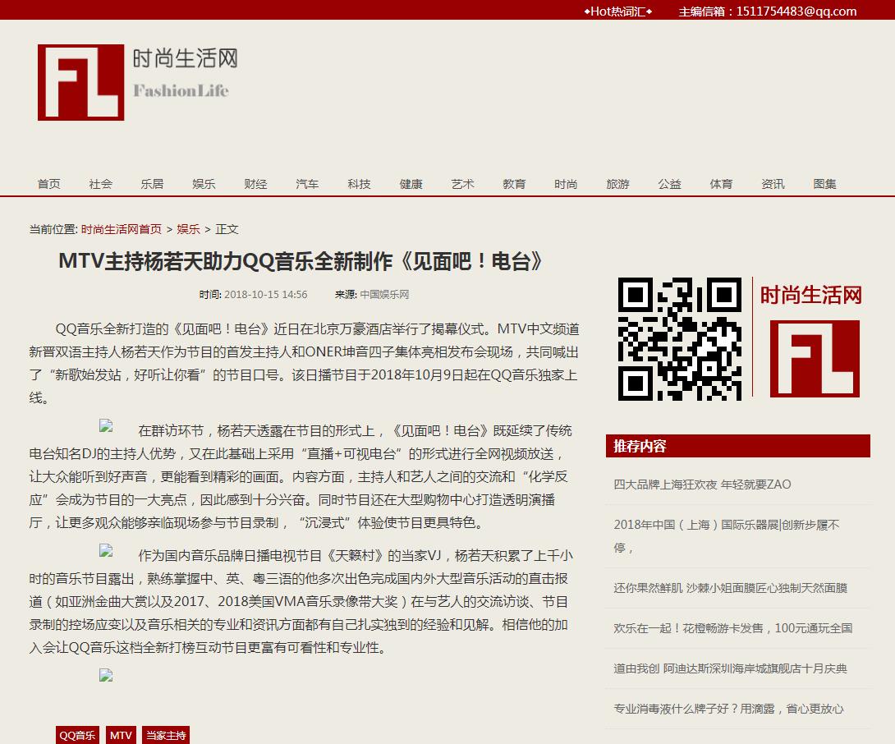Click broken image icon before 在群访环节 paragraph

click(106, 425)
